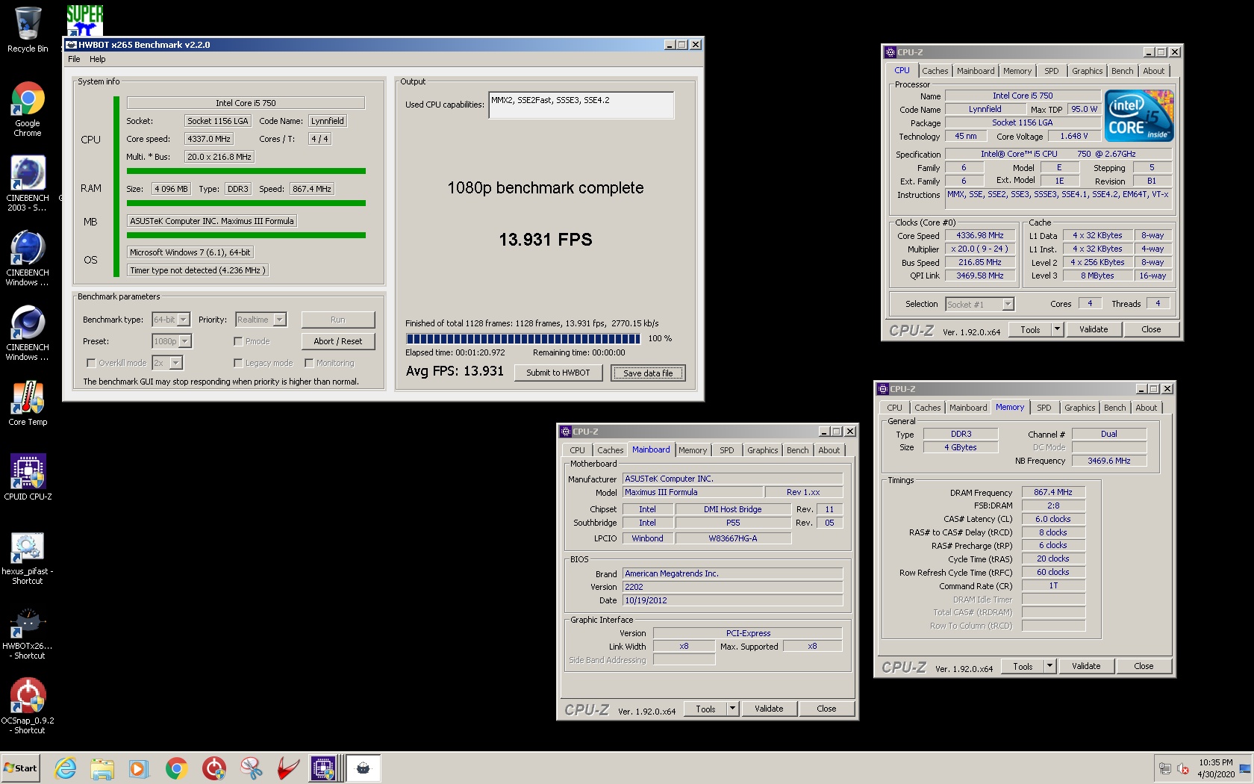Toggle the Pmode checkbox
1254x784 pixels.
[x=238, y=341]
